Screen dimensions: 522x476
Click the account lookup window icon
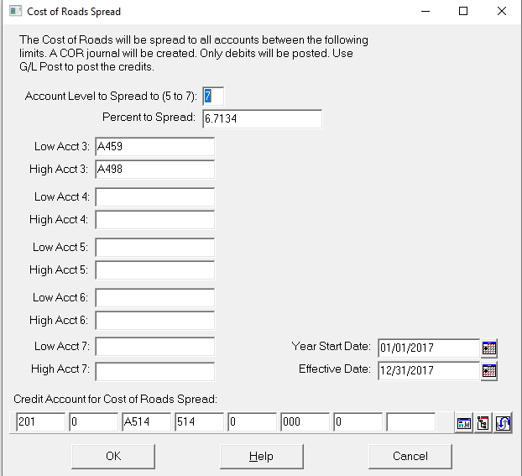tap(464, 423)
